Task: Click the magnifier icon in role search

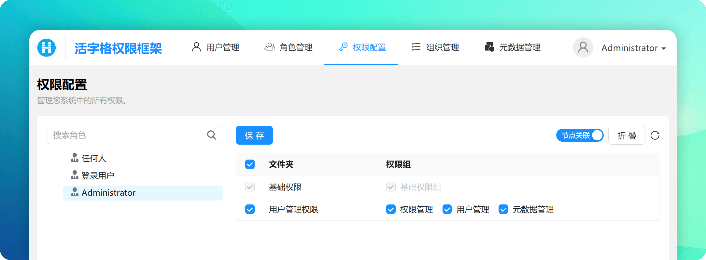Action: tap(212, 135)
